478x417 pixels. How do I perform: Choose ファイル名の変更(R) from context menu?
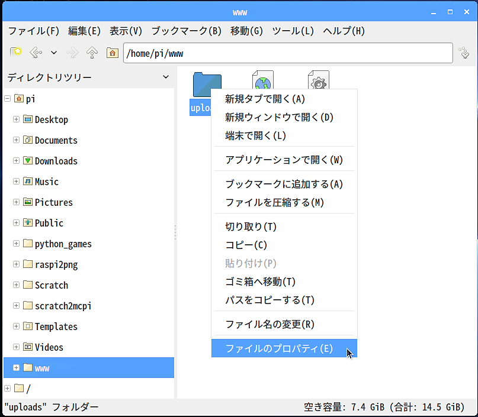tap(284, 324)
